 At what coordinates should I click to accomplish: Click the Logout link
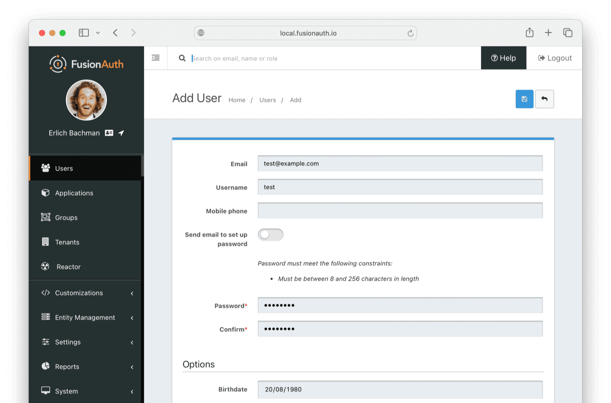(x=554, y=58)
